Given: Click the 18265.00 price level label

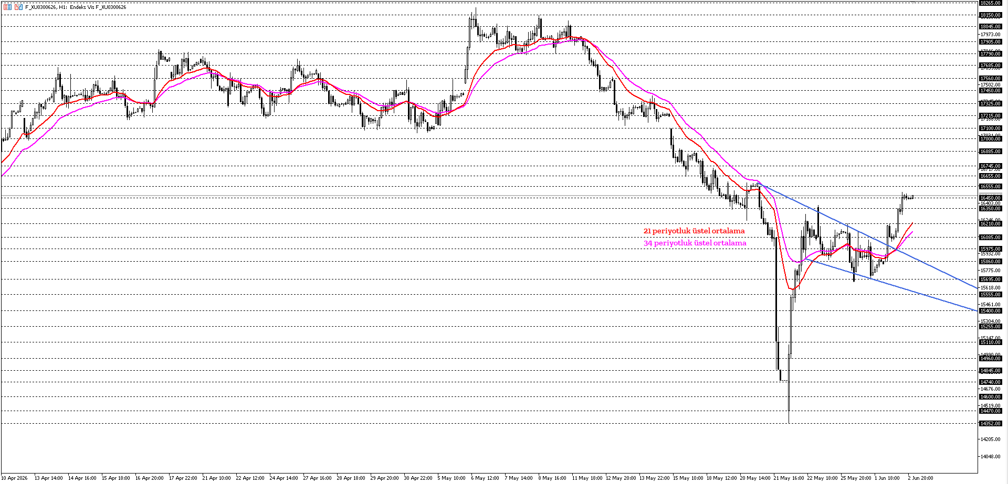Looking at the screenshot, I should [x=991, y=3].
